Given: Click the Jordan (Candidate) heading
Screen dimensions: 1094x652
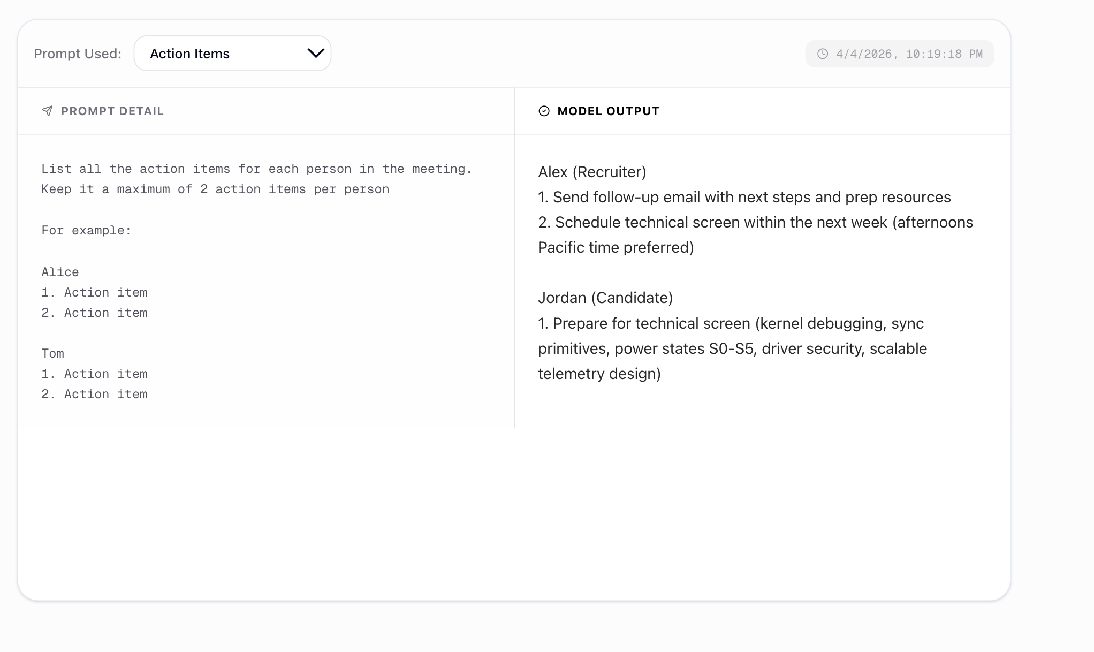Looking at the screenshot, I should (605, 298).
